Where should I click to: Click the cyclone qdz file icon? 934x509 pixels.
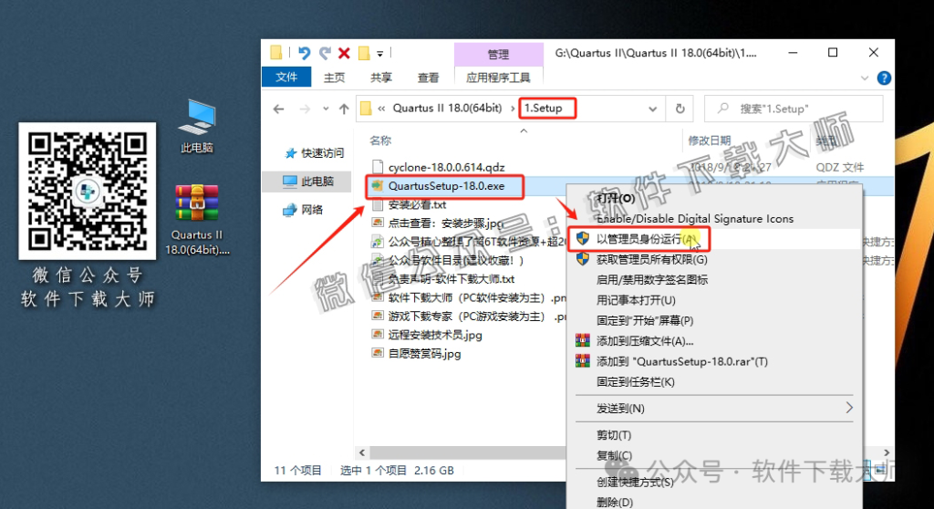(377, 168)
